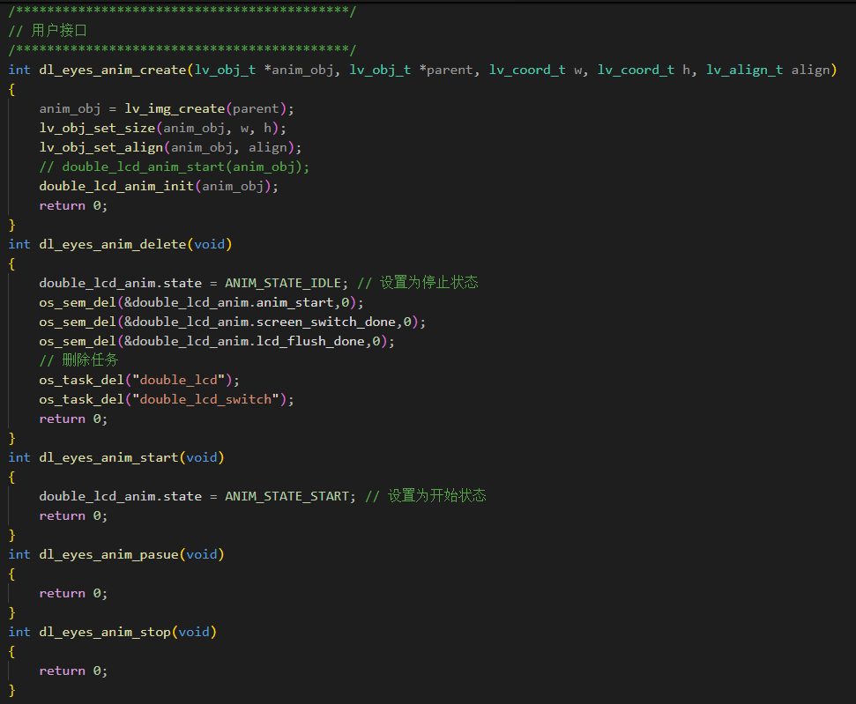856x704 pixels.
Task: Click the function name dl_eyes_anim_delete
Action: [x=113, y=244]
